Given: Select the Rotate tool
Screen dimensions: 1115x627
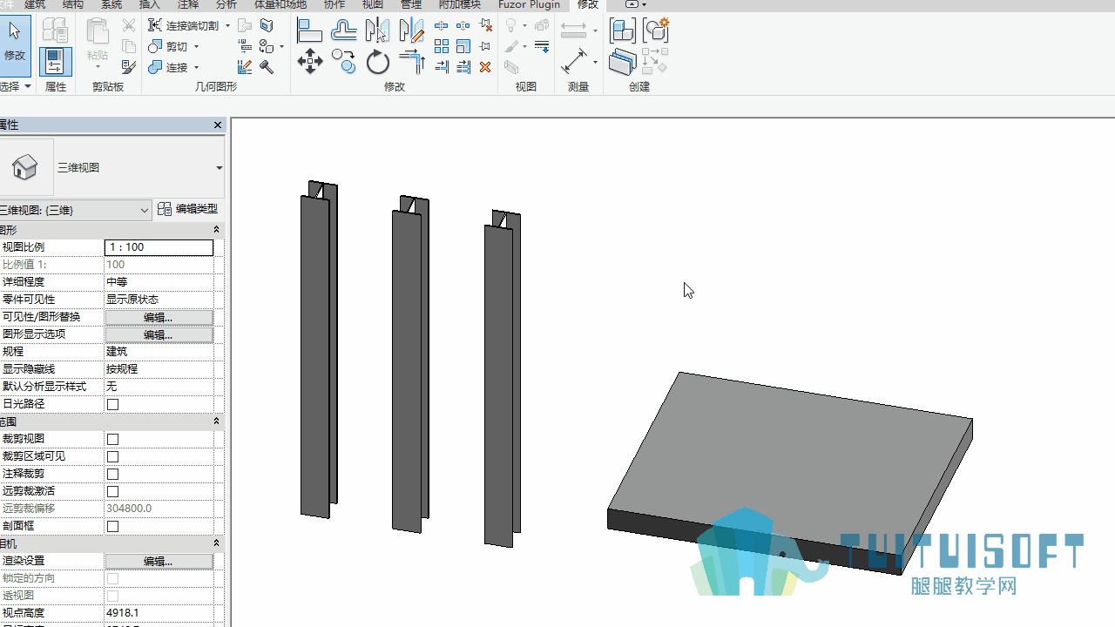Looking at the screenshot, I should (x=378, y=62).
